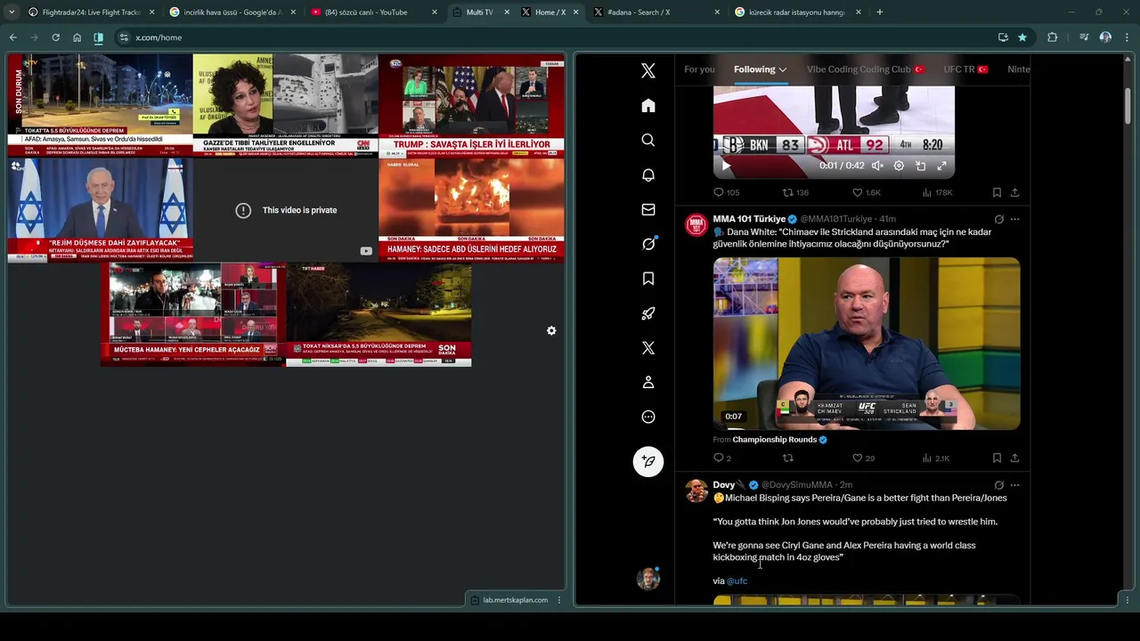Screen dimensions: 1140x641
Task: Open account avatar at the sidebar bottom
Action: coord(648,579)
